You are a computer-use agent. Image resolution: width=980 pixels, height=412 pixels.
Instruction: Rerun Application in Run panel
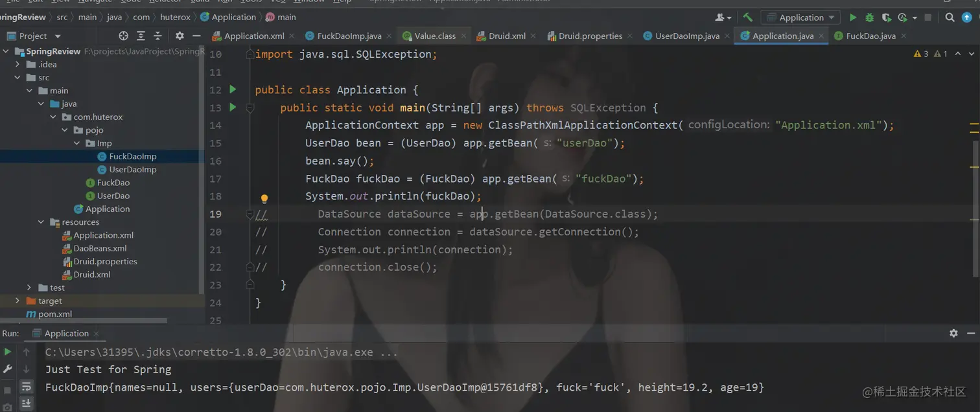[8, 352]
